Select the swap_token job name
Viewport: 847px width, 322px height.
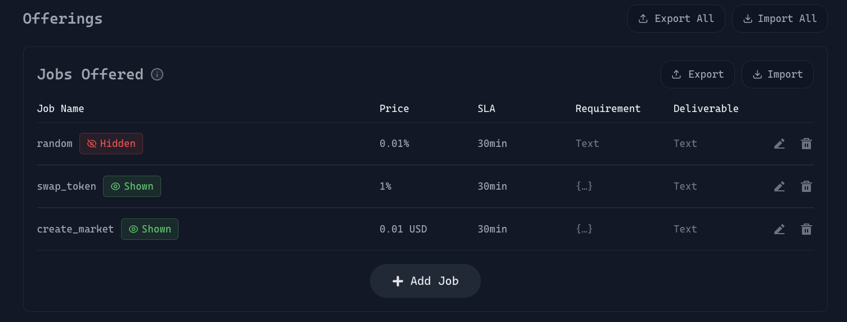tap(66, 186)
